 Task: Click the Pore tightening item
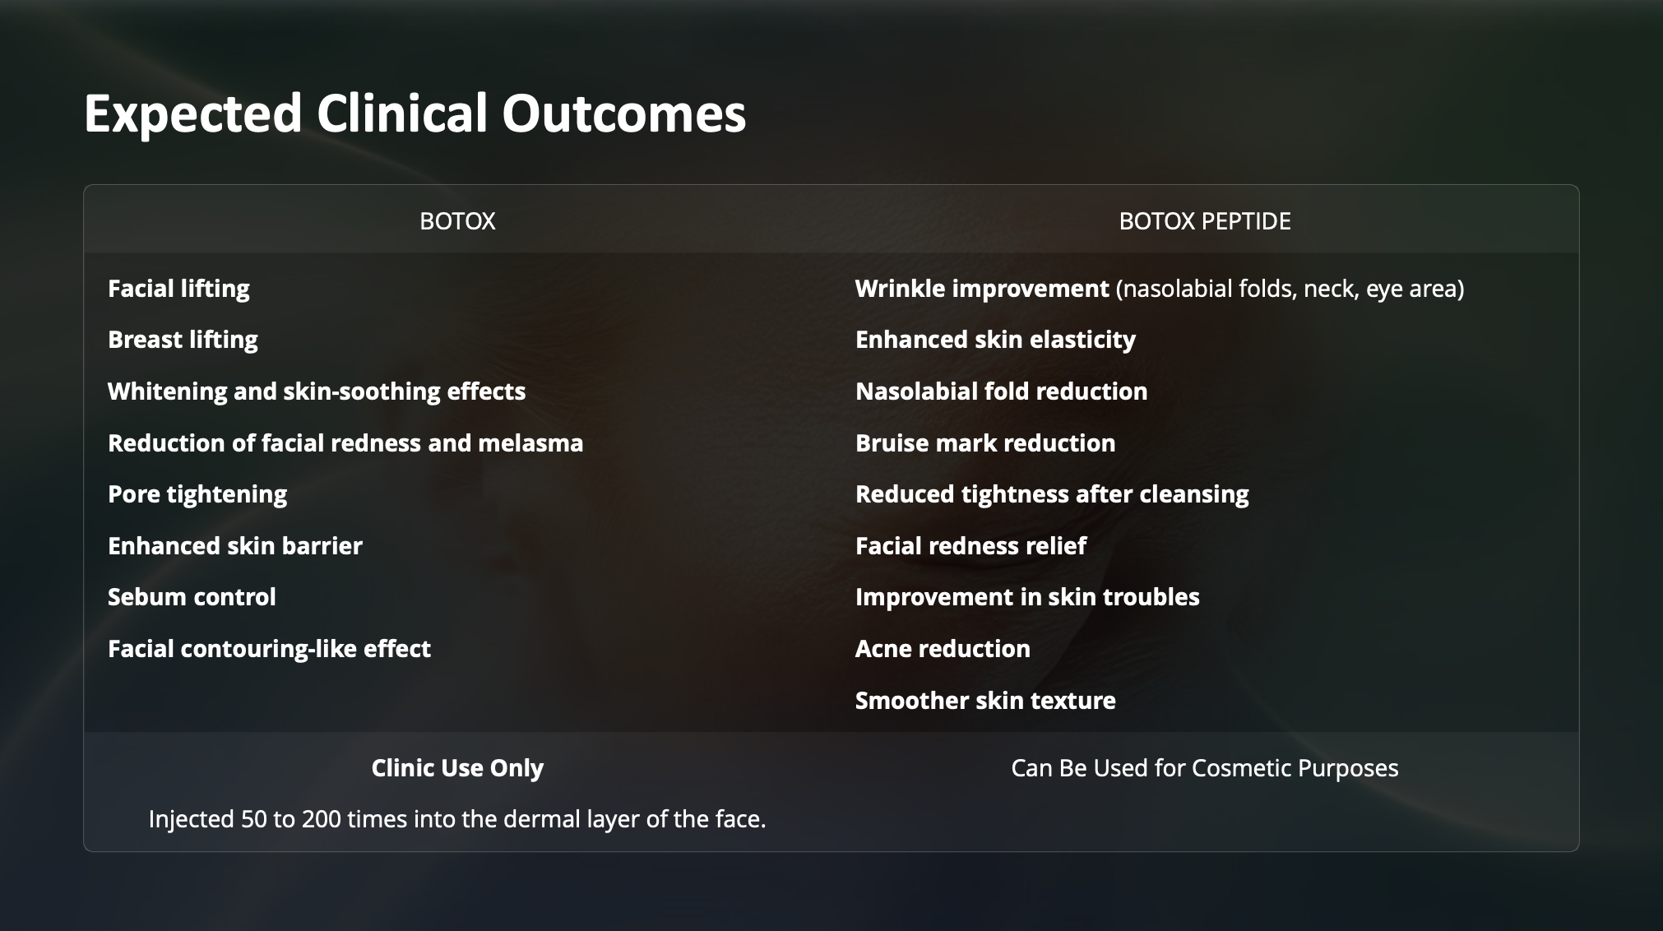pyautogui.click(x=197, y=494)
